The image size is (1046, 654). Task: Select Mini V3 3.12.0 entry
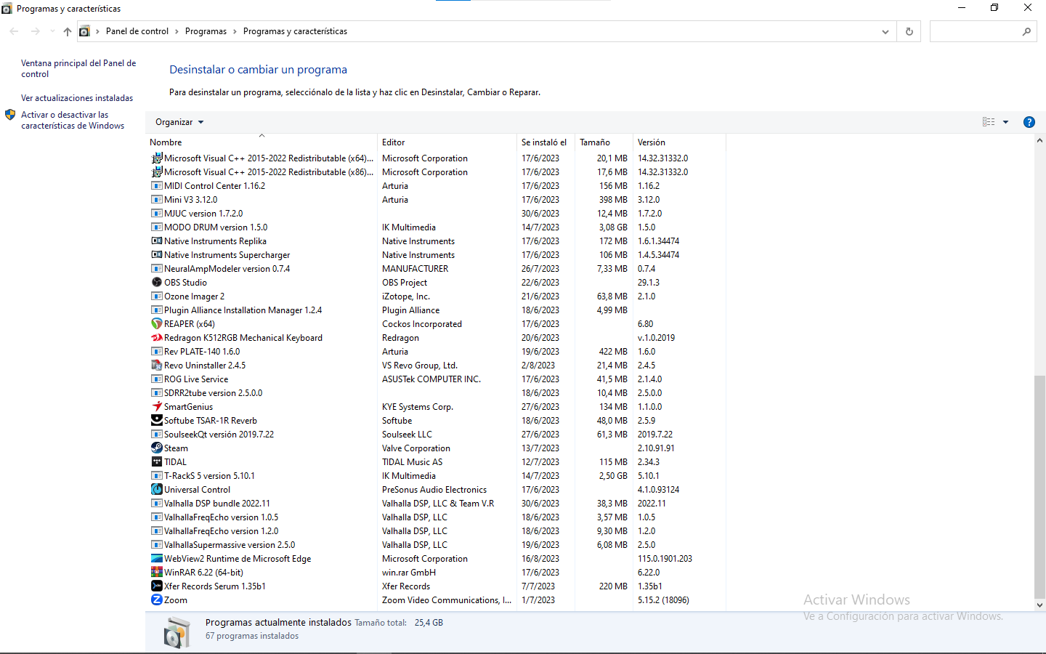pyautogui.click(x=436, y=200)
